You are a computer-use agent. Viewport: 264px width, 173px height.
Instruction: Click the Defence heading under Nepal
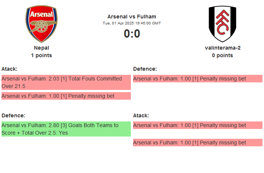(x=13, y=115)
